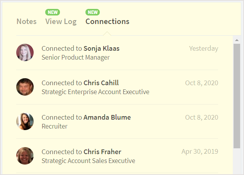This screenshot has height=175, width=244.
Task: Click the Senior Product Manager title
Action: pyautogui.click(x=76, y=58)
